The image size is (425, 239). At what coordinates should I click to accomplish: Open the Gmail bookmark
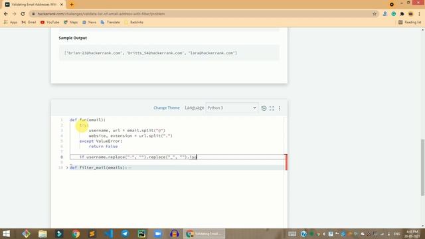[29, 22]
